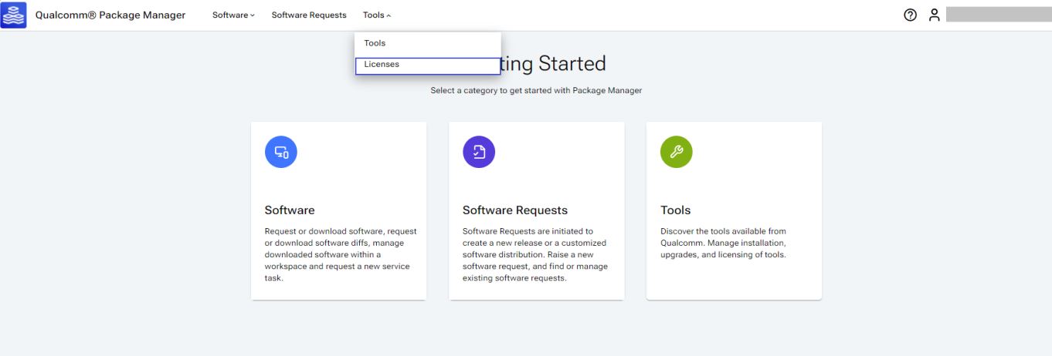The image size is (1052, 356).
Task: Open the user account profile icon
Action: click(x=935, y=15)
